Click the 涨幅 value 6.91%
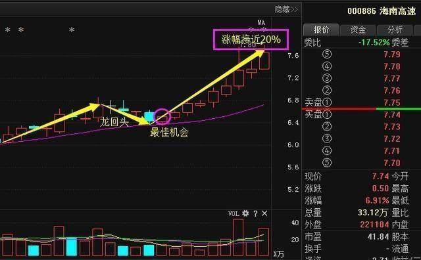The image size is (421, 260). click(377, 200)
